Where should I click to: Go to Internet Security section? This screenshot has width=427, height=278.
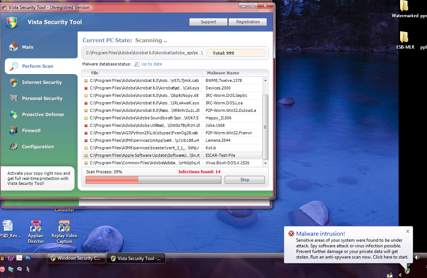42,82
